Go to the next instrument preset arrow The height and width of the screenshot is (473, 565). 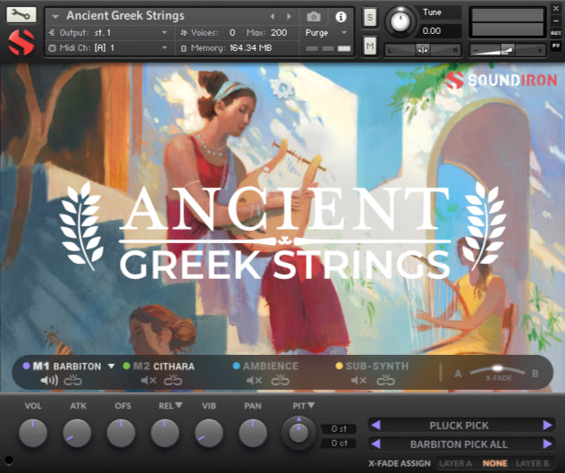289,16
